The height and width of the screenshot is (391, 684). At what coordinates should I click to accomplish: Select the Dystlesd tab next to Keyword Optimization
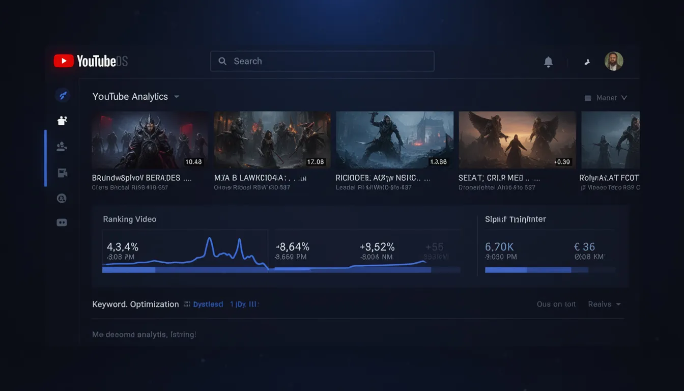(x=204, y=304)
